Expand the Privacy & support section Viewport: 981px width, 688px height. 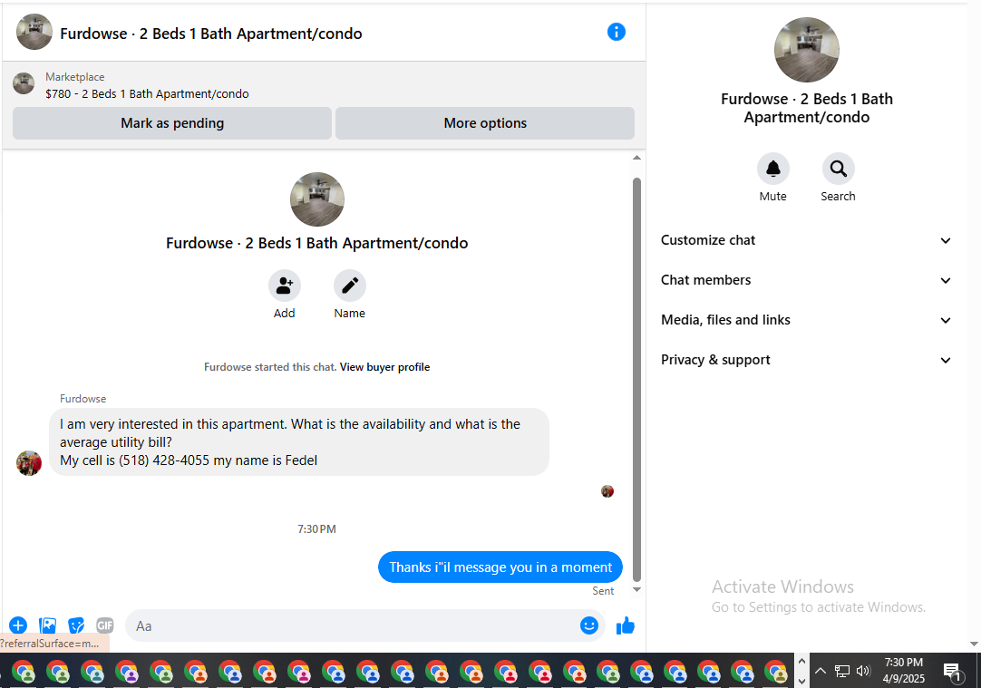click(806, 360)
